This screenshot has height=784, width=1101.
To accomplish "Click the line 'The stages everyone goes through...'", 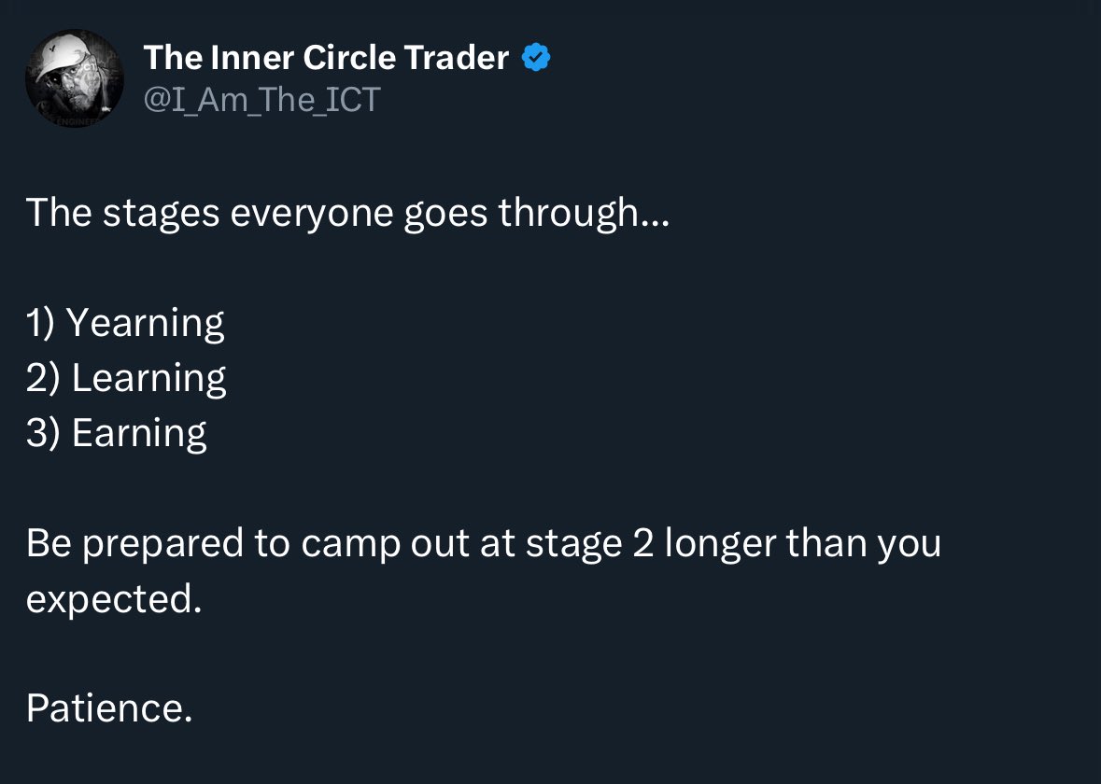I will (348, 214).
